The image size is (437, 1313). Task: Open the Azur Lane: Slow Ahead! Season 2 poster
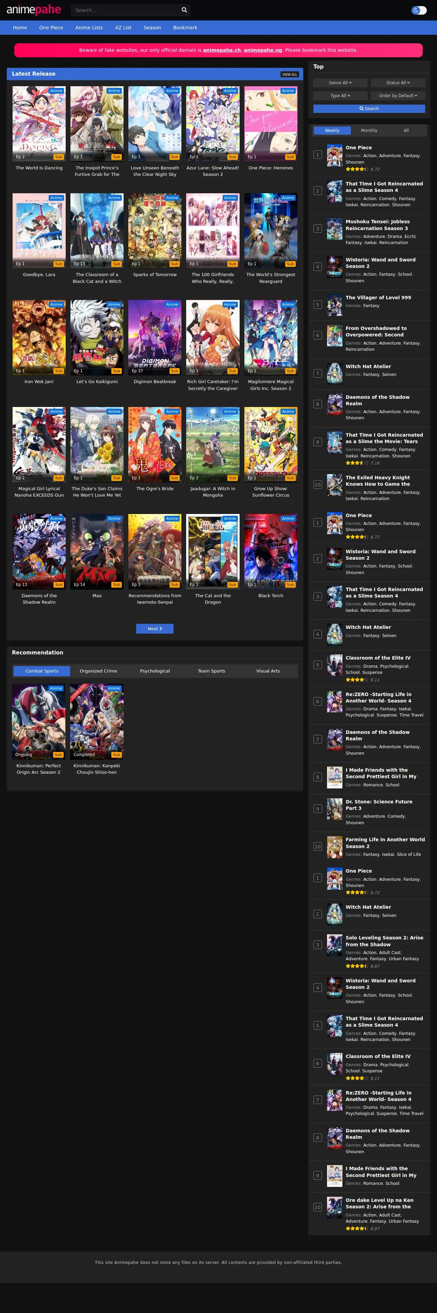213,124
